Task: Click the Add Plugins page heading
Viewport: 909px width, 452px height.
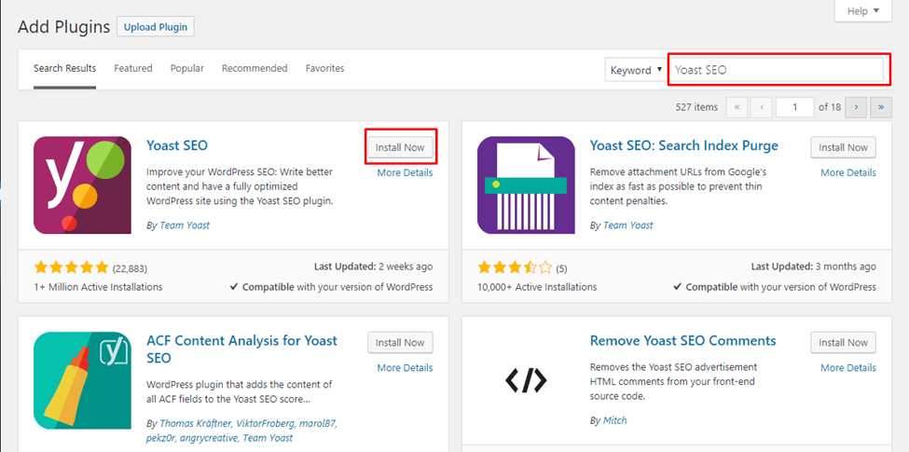Action: coord(63,27)
